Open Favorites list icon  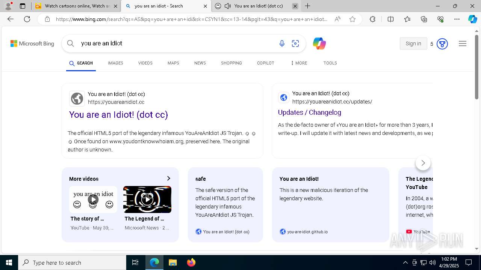[x=407, y=19]
